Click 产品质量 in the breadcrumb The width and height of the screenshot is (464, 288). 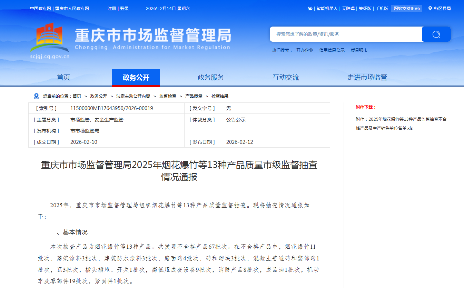(194, 96)
